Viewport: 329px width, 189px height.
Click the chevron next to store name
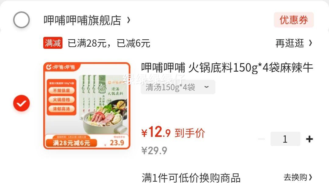(x=129, y=20)
